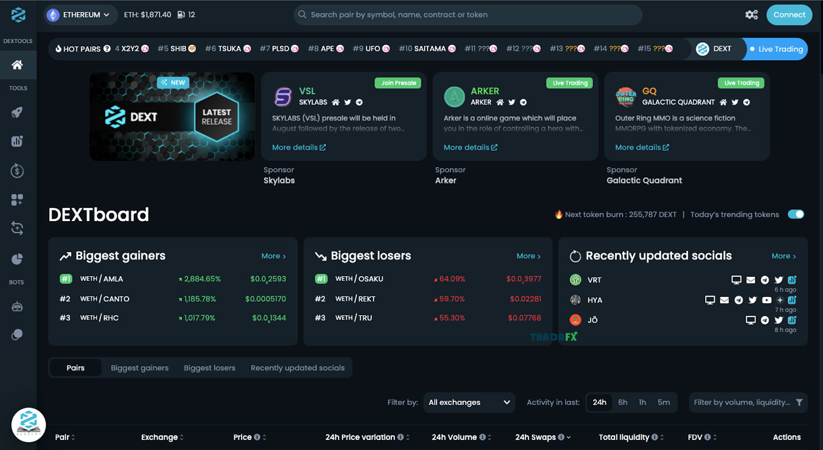Image resolution: width=823 pixels, height=450 pixels.
Task: Open the dollar coin sidebar icon
Action: tap(17, 171)
